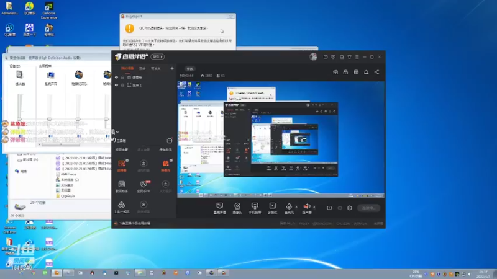The image size is (497, 279).
Task: Open the hamburger menu in streaming title bar
Action: tap(357, 57)
